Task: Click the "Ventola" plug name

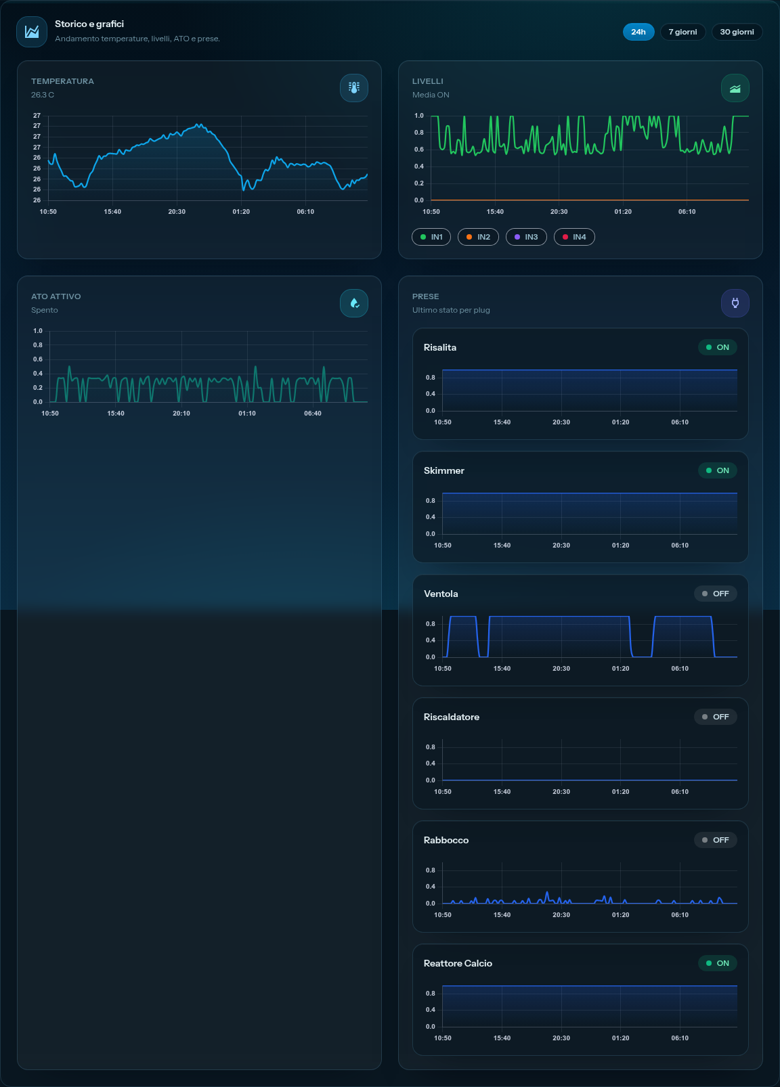Action: [441, 594]
